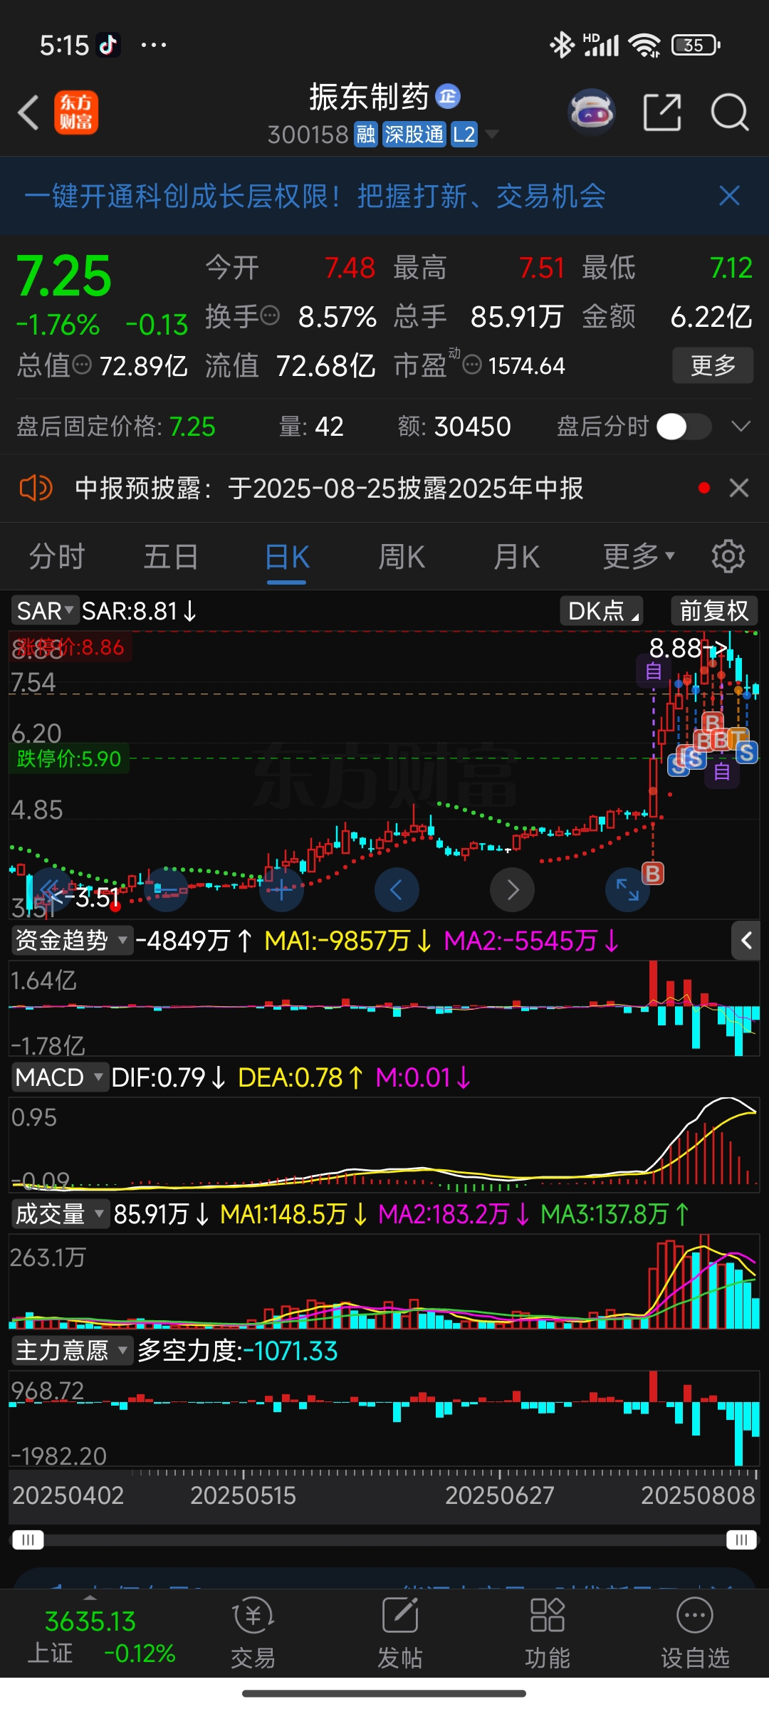The image size is (769, 1709).
Task: Tap the 上证 index ticker
Action: click(x=101, y=1637)
